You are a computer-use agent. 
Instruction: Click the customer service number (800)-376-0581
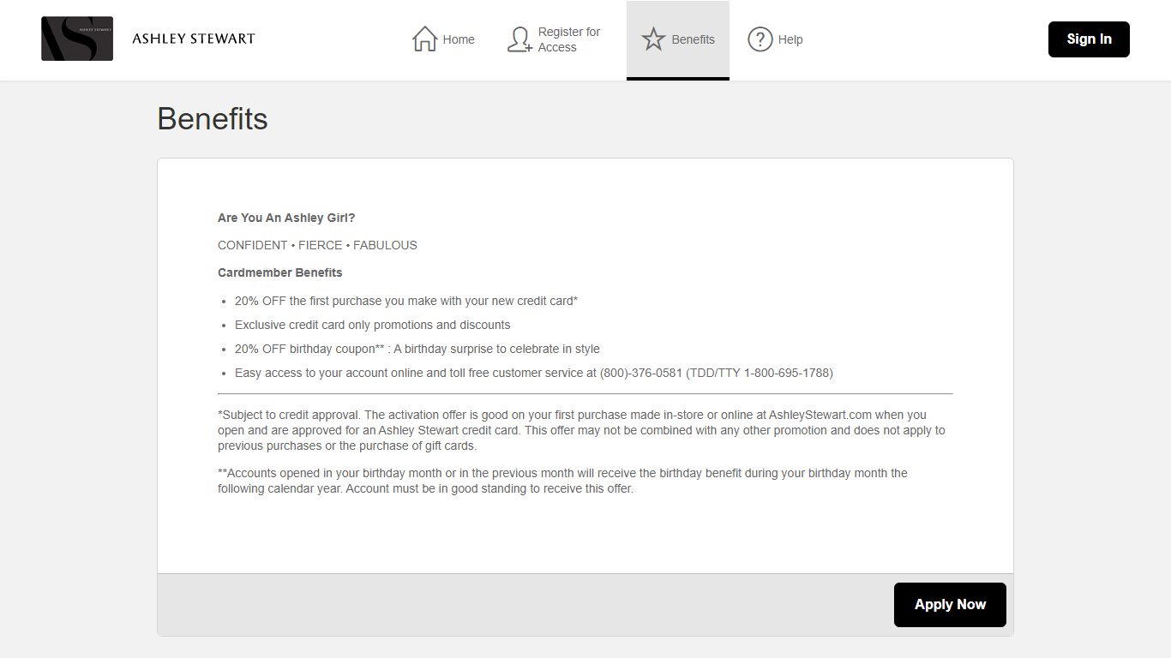click(641, 373)
